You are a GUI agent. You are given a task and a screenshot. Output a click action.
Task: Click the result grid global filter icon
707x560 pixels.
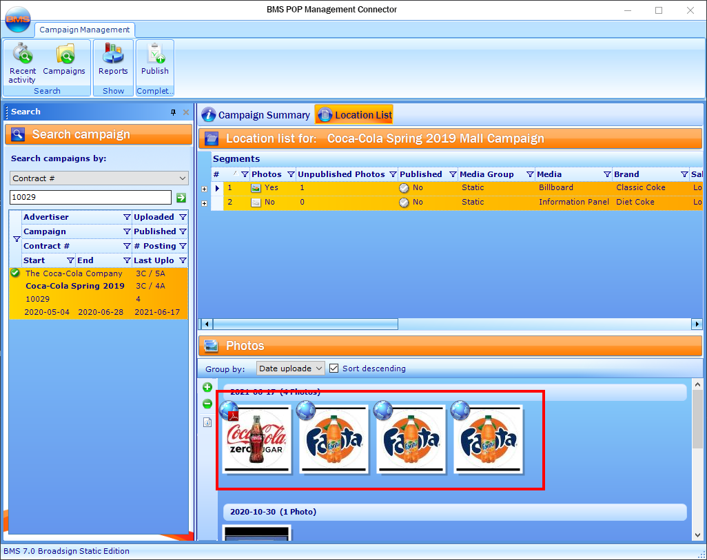tap(17, 239)
